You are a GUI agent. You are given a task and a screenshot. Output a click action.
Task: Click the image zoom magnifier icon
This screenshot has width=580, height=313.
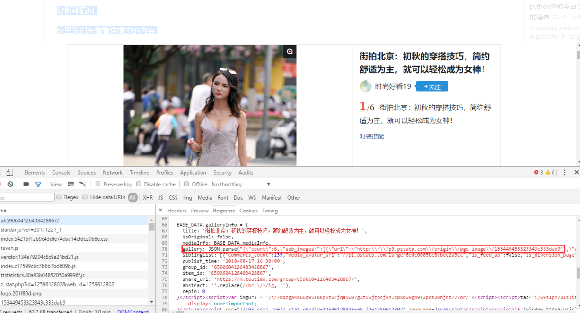pyautogui.click(x=290, y=51)
